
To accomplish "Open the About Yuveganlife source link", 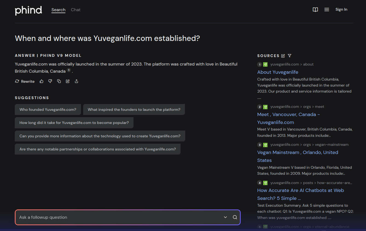I will click(278, 72).
